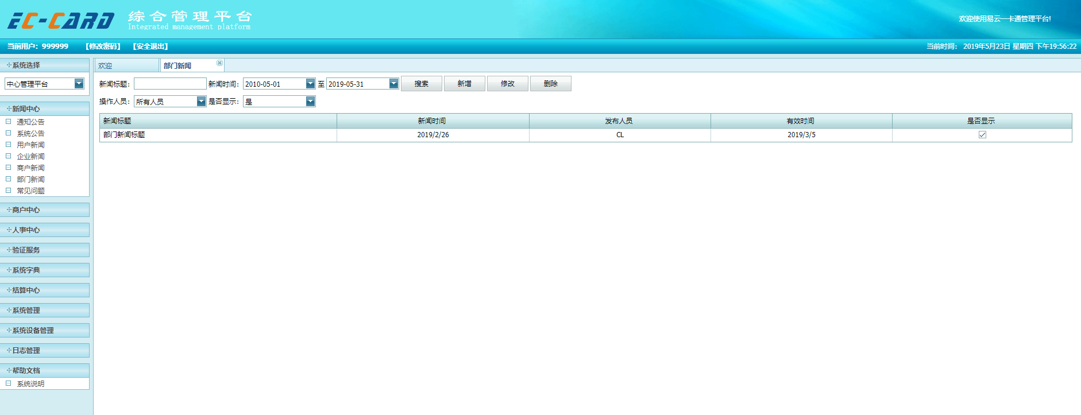Open the end date 2019-05-31 dropdown
This screenshot has height=415, width=1081.
[x=394, y=84]
